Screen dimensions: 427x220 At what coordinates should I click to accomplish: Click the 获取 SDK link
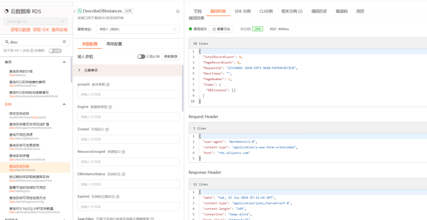click(x=41, y=30)
